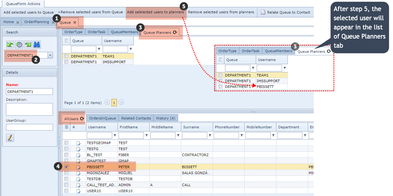Open the History (4) tab
The width and height of the screenshot is (393, 196).
tap(165, 118)
